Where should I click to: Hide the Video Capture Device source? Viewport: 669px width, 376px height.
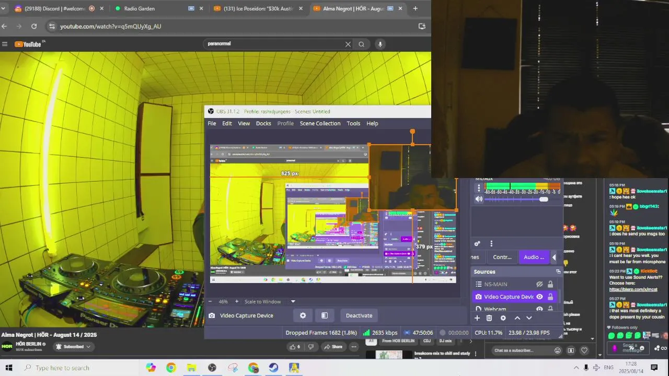click(539, 297)
